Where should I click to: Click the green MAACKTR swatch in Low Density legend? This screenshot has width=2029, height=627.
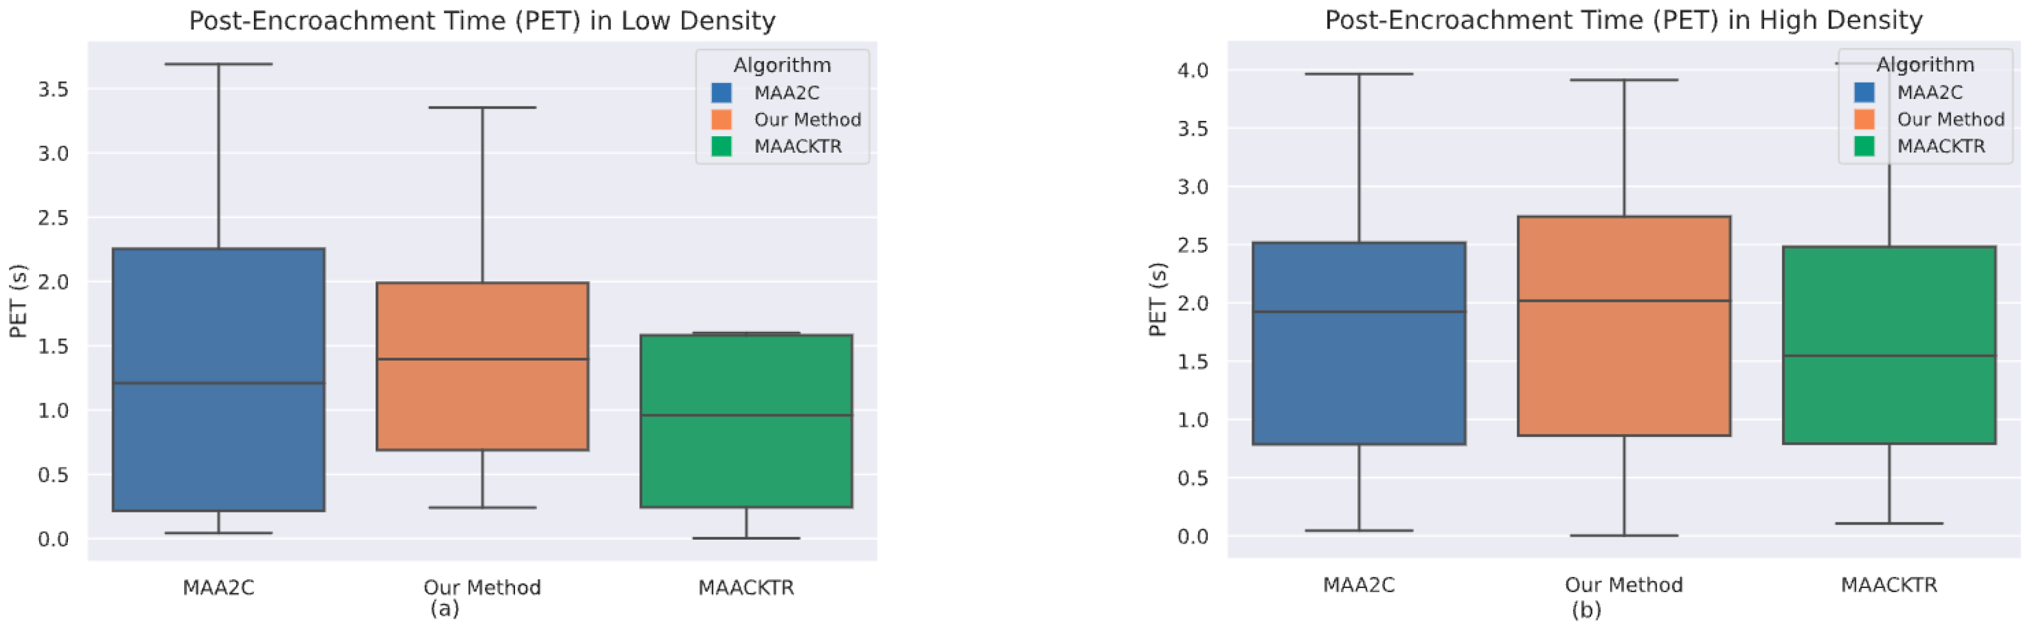click(x=721, y=146)
